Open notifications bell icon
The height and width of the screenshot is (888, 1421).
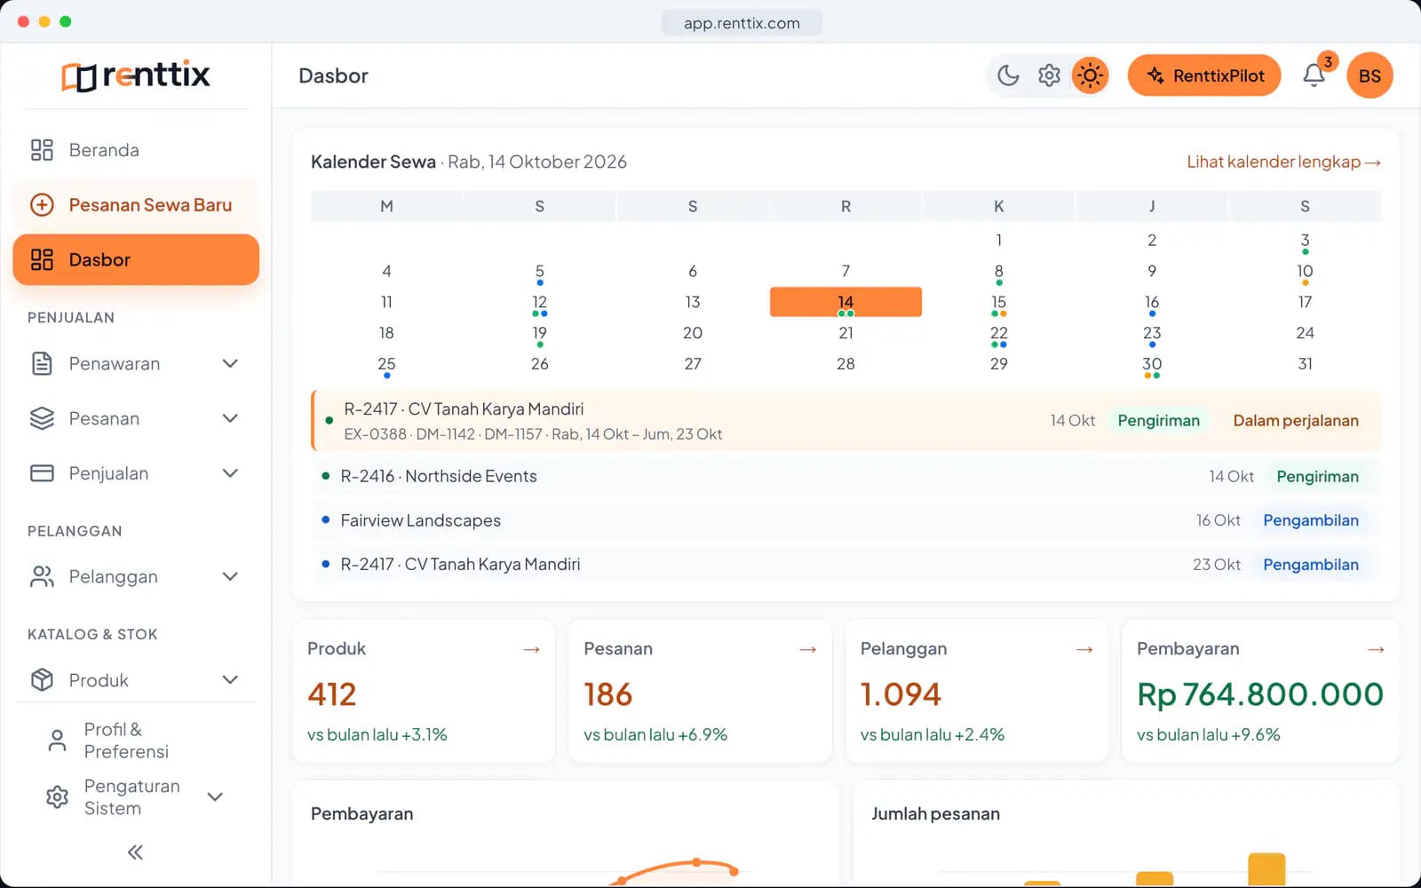click(x=1314, y=75)
